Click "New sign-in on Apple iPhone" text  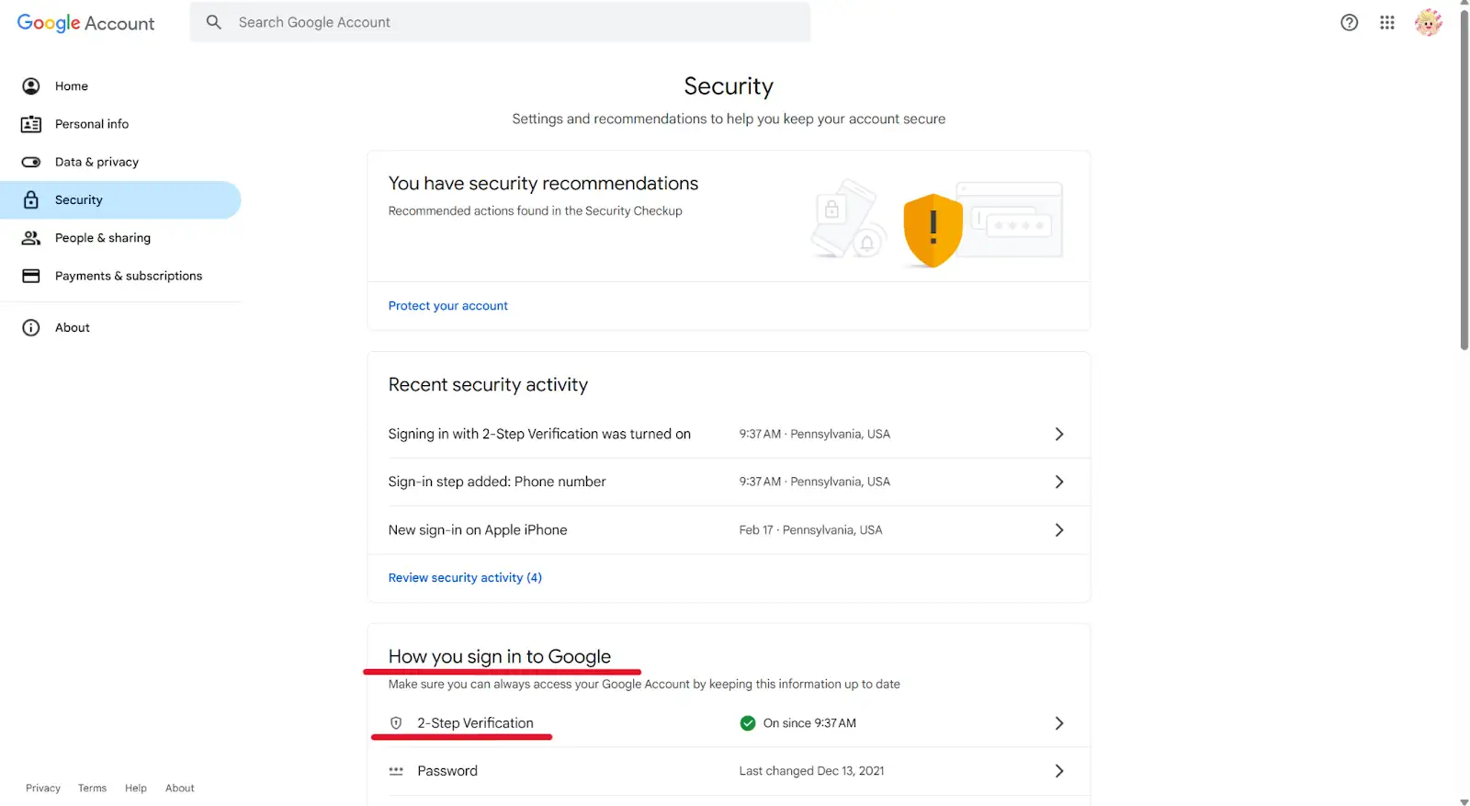pos(478,530)
